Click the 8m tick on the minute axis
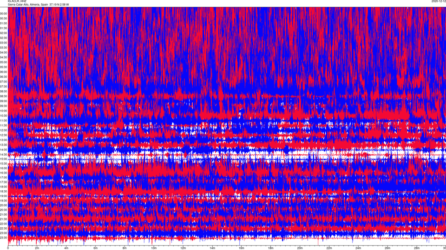 point(125,248)
